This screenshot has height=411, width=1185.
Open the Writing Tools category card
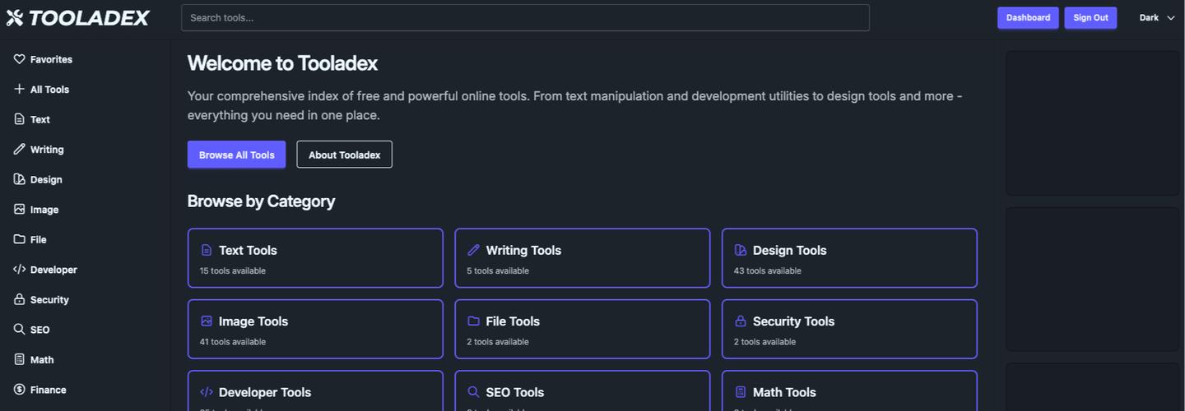coord(583,258)
